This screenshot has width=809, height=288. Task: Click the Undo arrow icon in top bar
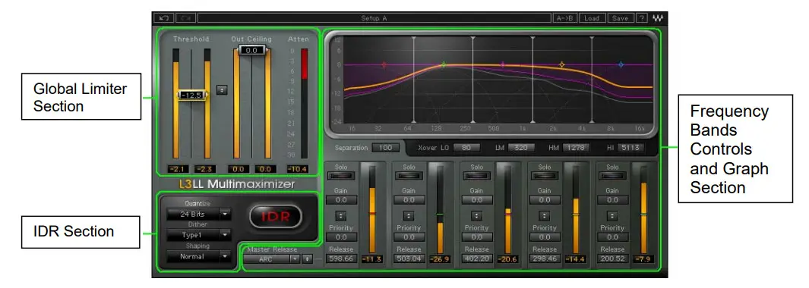pyautogui.click(x=163, y=18)
